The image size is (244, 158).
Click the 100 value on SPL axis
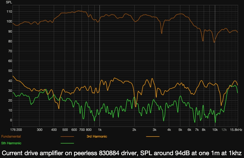[x=9, y=21]
